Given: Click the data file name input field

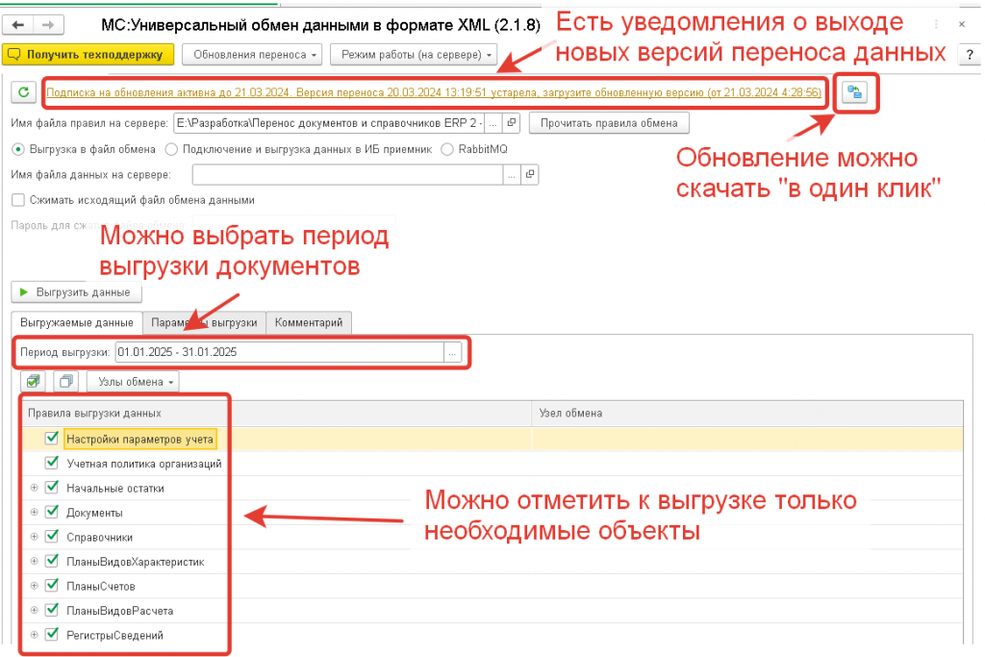Looking at the screenshot, I should click(x=347, y=175).
